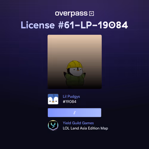The width and height of the screenshot is (149, 149).
Task: Click the LOL Land Asia Edition Map label
Action: click(x=86, y=128)
